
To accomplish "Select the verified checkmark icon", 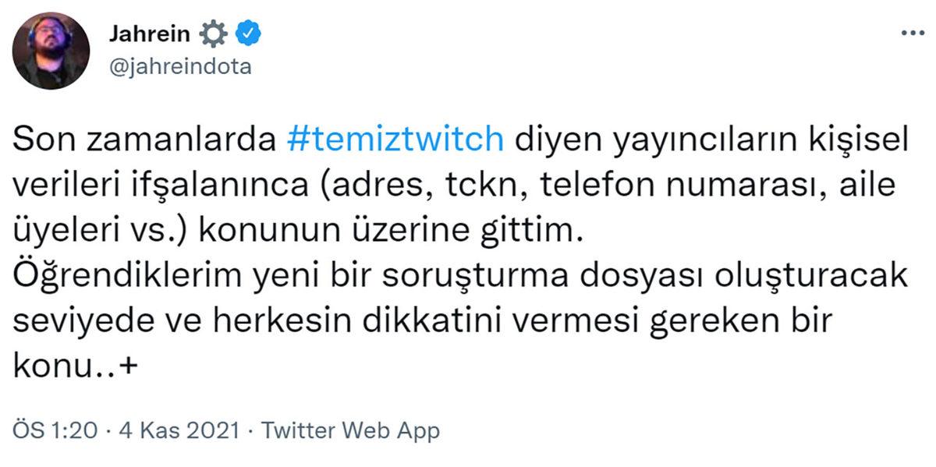I will [248, 33].
